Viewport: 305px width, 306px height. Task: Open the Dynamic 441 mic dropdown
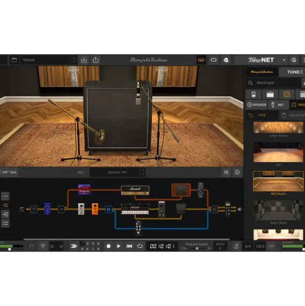tap(115, 172)
